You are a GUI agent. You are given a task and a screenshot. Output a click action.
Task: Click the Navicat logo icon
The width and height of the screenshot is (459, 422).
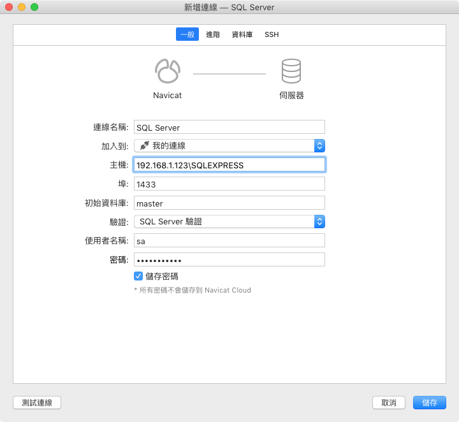pyautogui.click(x=167, y=71)
